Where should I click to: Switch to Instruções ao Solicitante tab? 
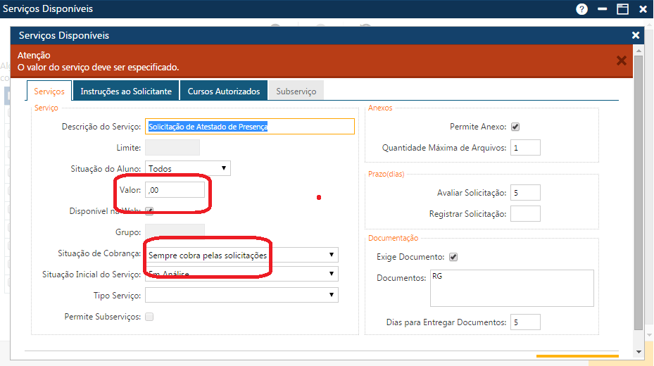(125, 91)
